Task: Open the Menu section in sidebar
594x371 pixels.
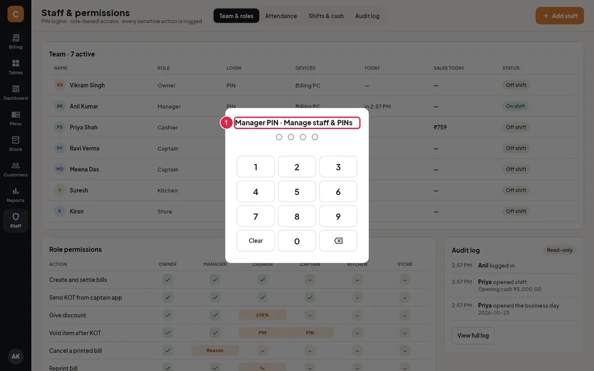Action: (16, 119)
